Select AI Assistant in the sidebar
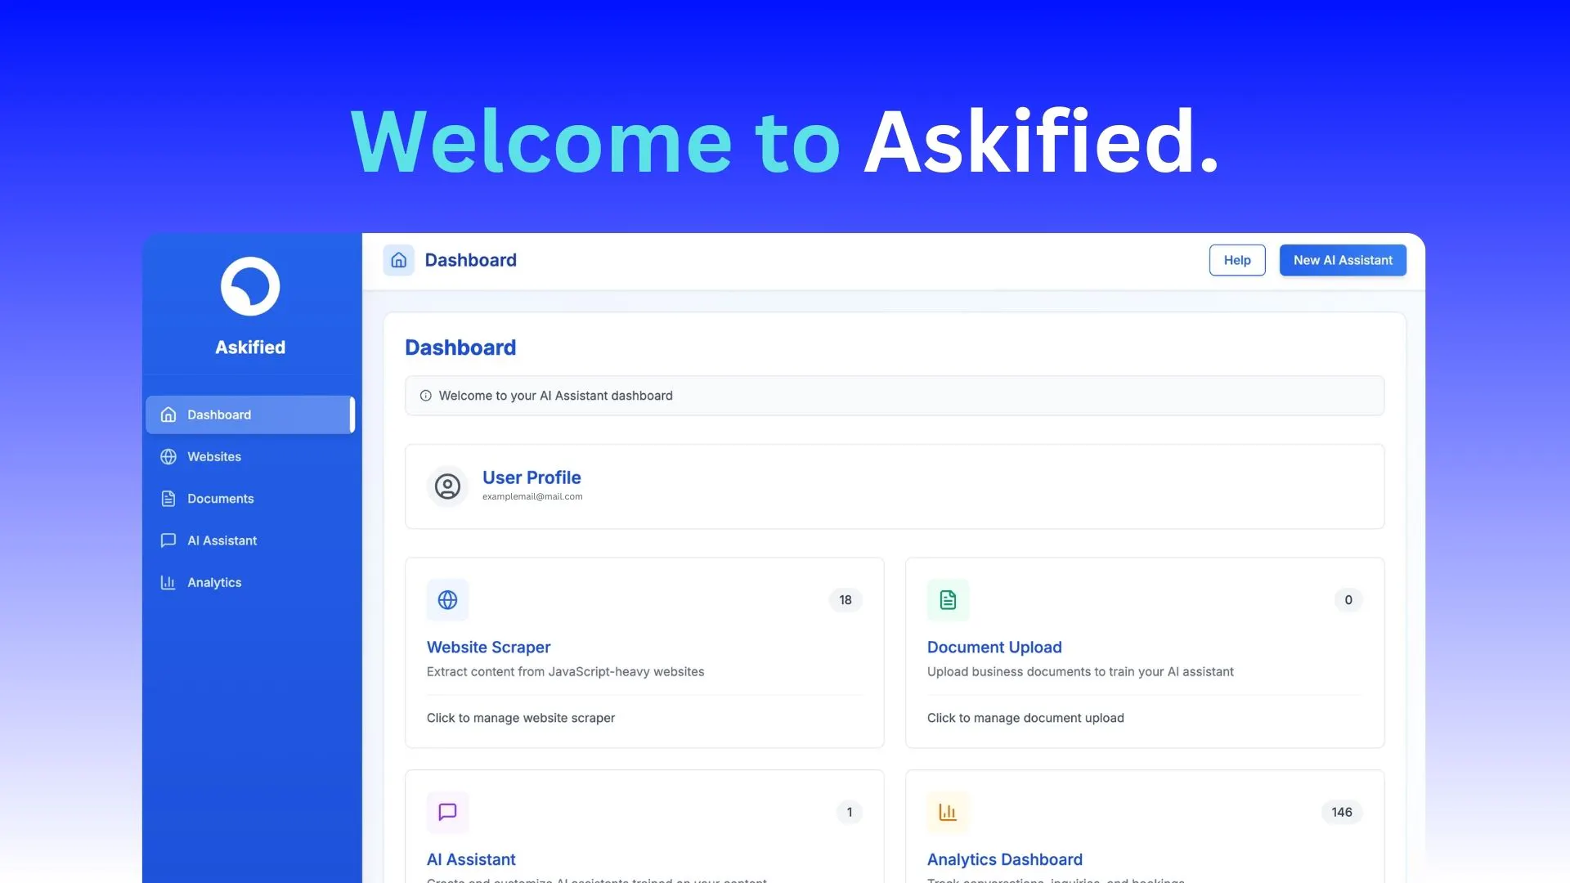Image resolution: width=1570 pixels, height=883 pixels. pos(250,540)
